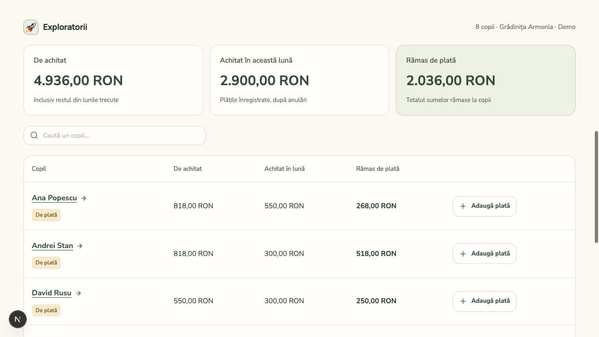Click the arrow beside David Rusu
This screenshot has width=599, height=337.
(79, 293)
